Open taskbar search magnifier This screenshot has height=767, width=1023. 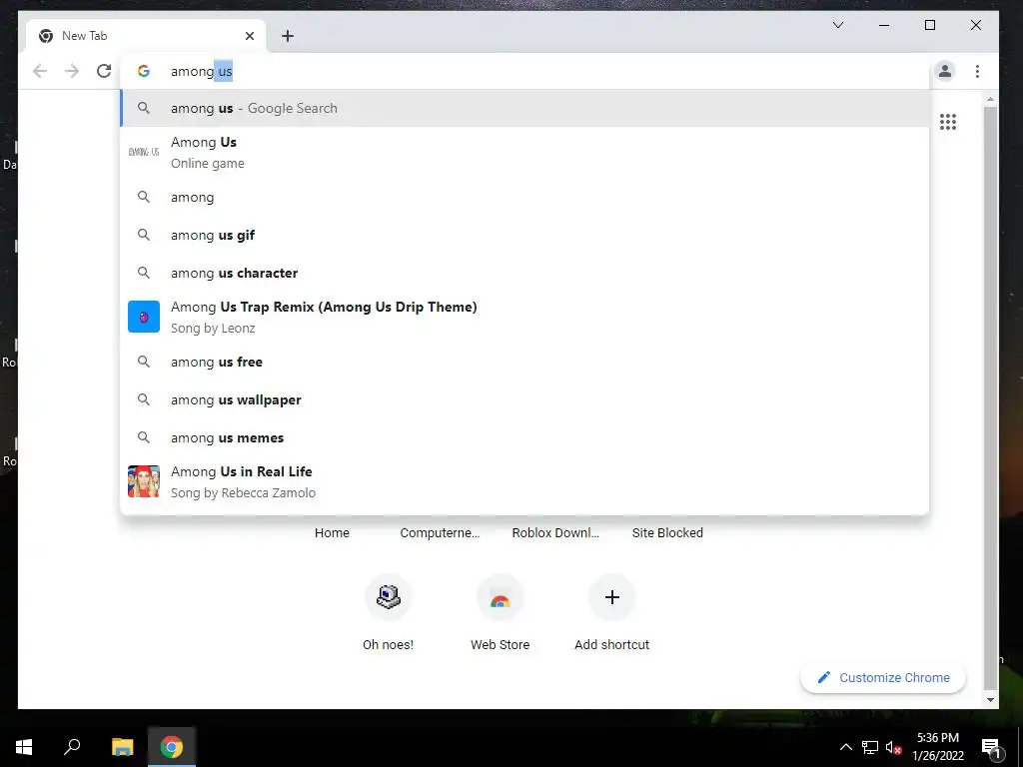coord(72,747)
